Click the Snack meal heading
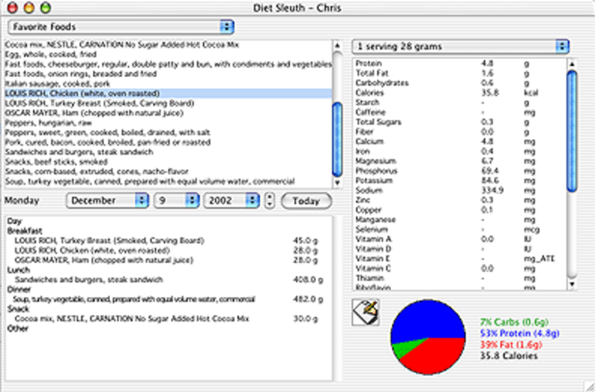 click(18, 309)
